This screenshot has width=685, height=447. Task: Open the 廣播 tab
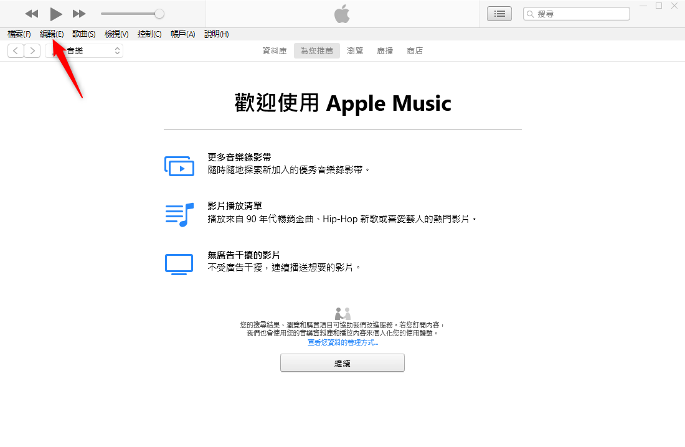point(385,50)
